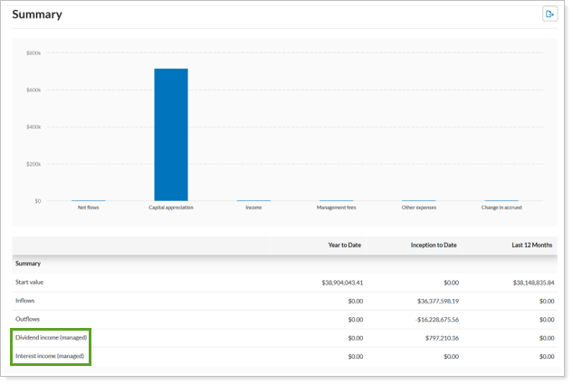Viewport: 573px width, 385px height.
Task: Click the Management fees chart label
Action: point(336,207)
